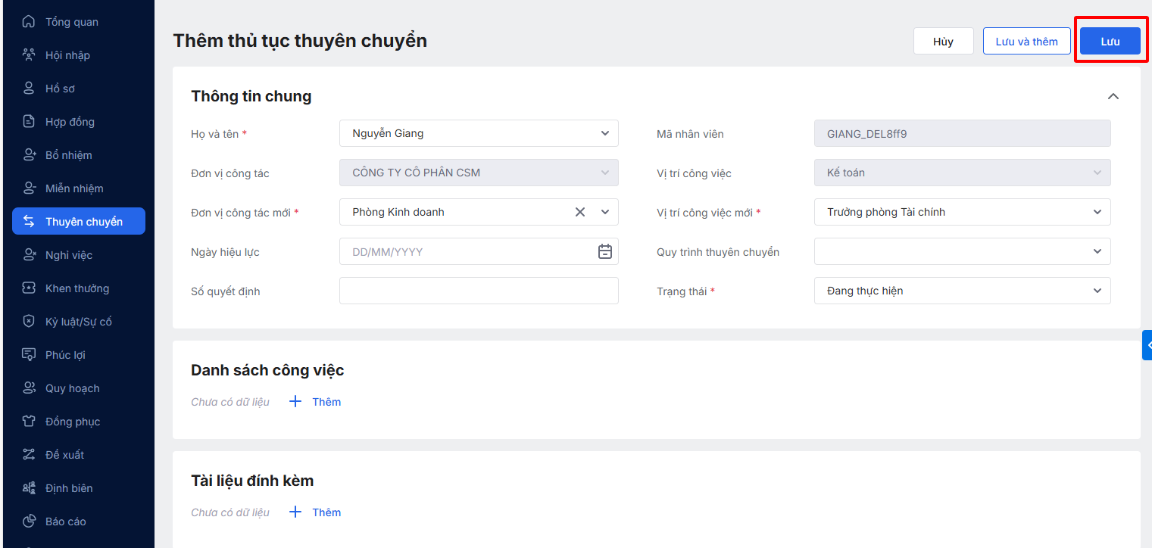Click the Khen thưởng sidebar icon
The height and width of the screenshot is (548, 1152).
(x=29, y=288)
